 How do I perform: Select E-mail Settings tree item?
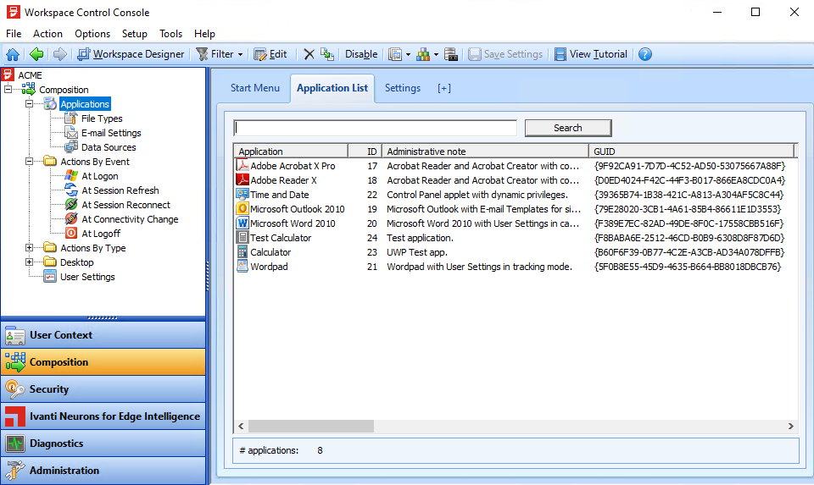pyautogui.click(x=111, y=133)
